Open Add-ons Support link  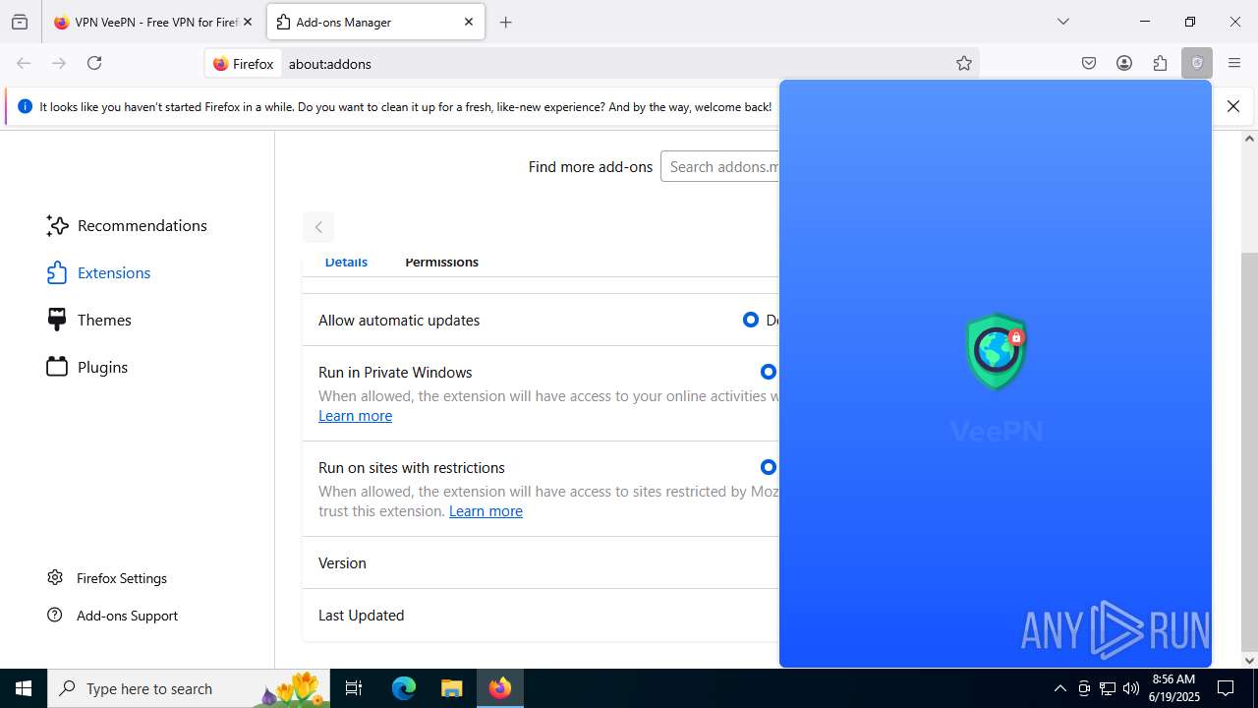[x=112, y=616]
